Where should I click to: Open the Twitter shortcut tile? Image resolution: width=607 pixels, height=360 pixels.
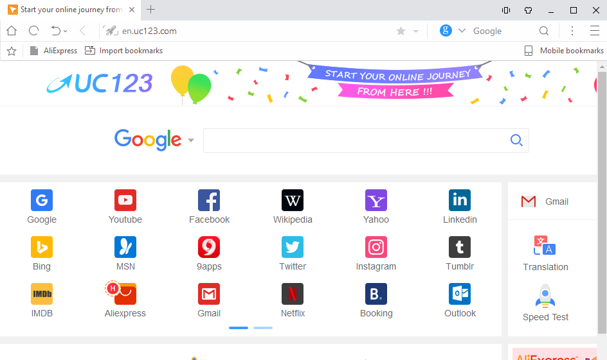tap(293, 253)
